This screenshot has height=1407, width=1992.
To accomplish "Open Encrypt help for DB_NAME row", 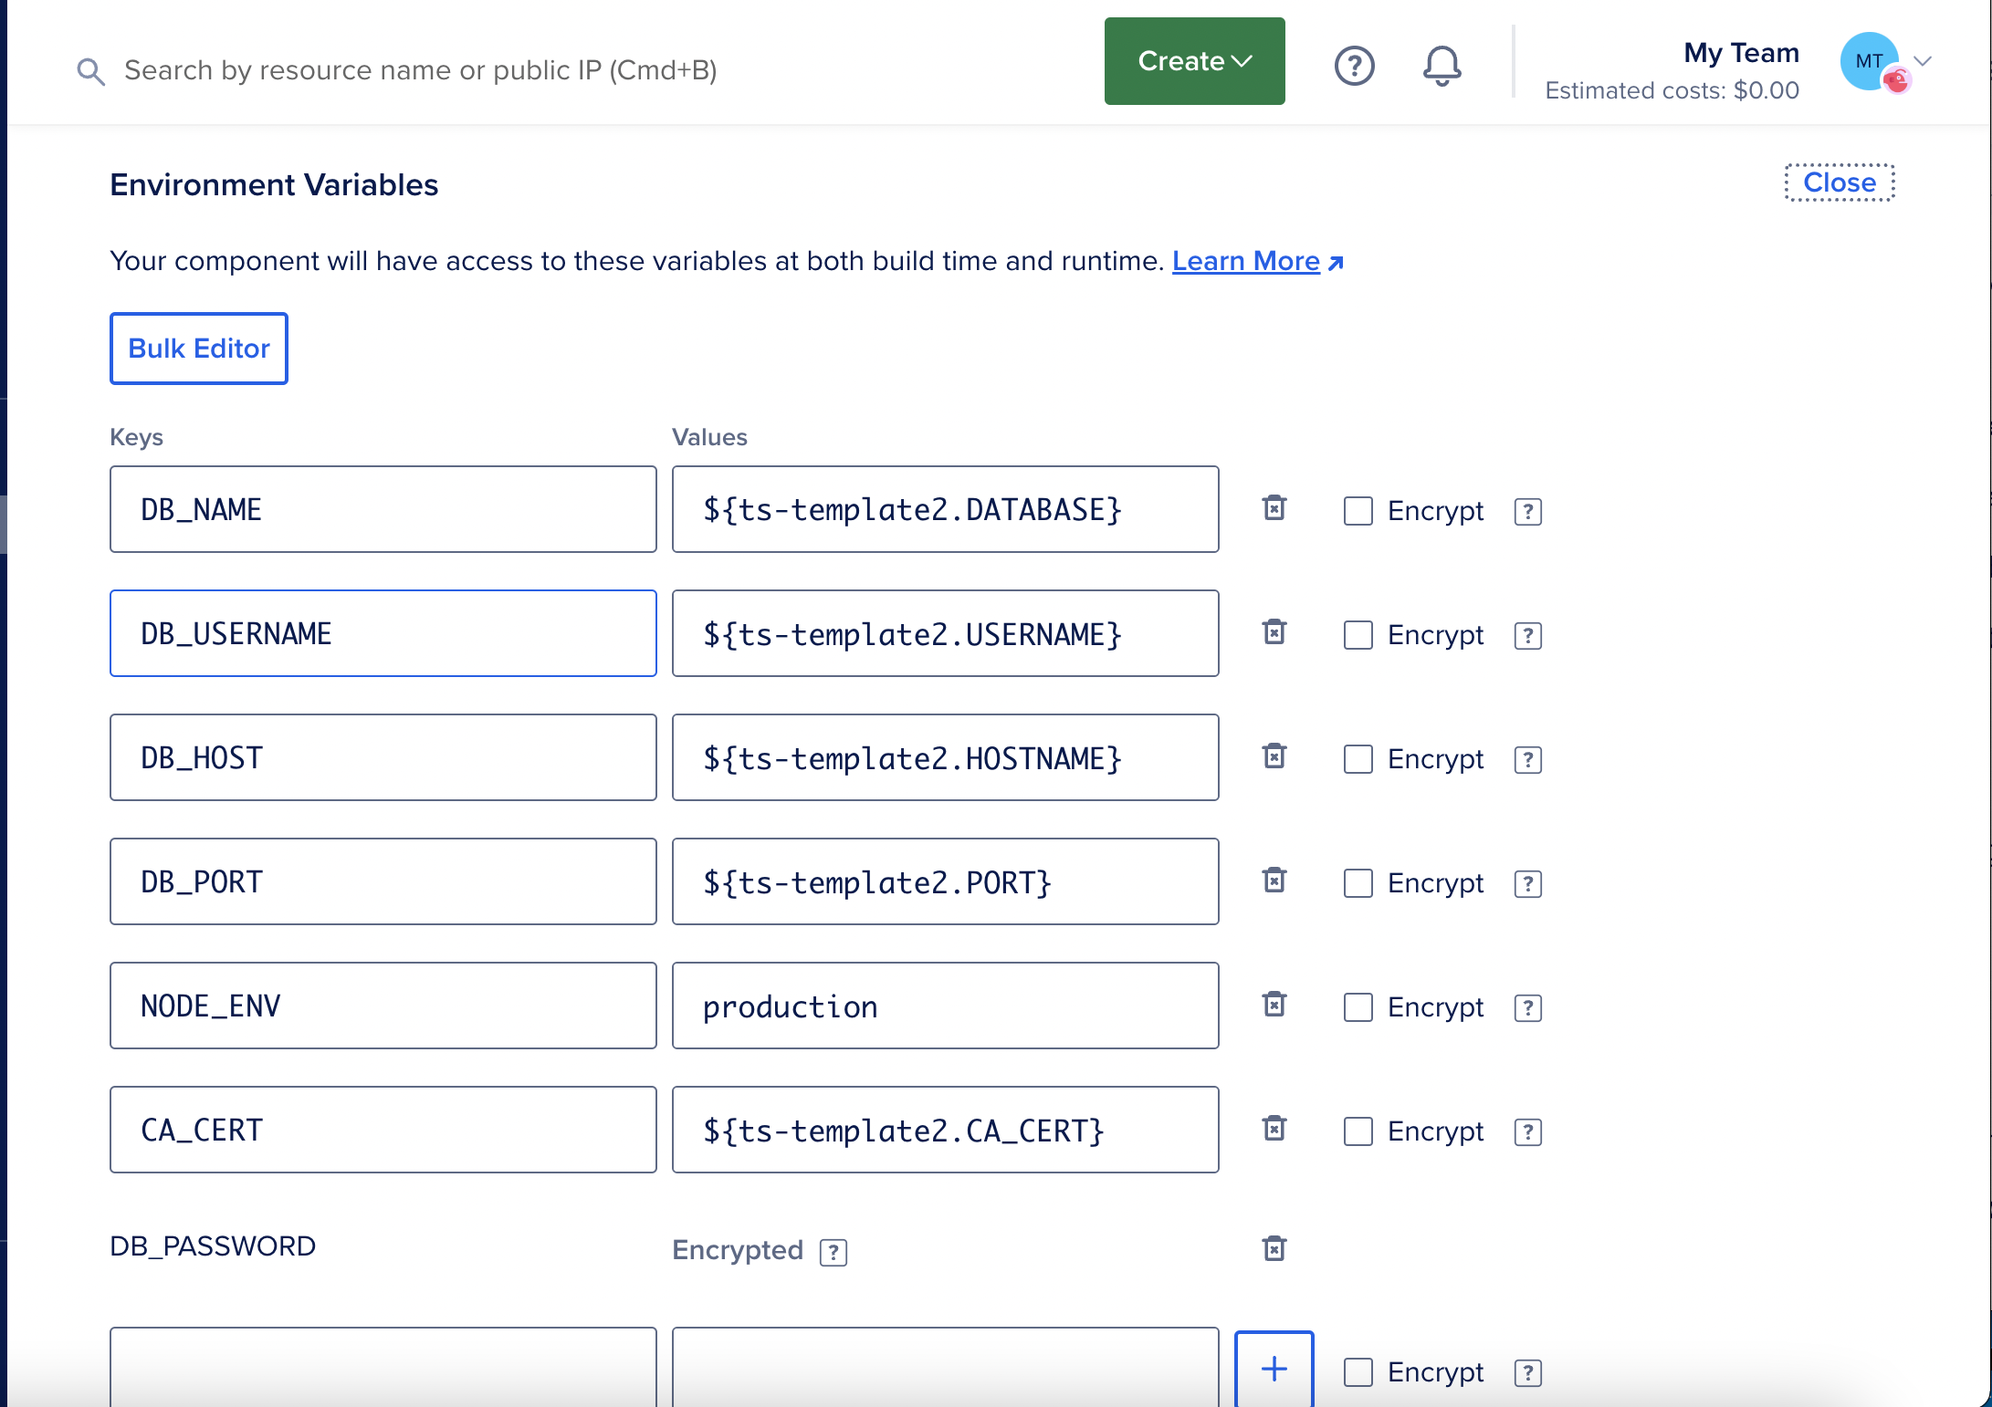I will (1528, 512).
